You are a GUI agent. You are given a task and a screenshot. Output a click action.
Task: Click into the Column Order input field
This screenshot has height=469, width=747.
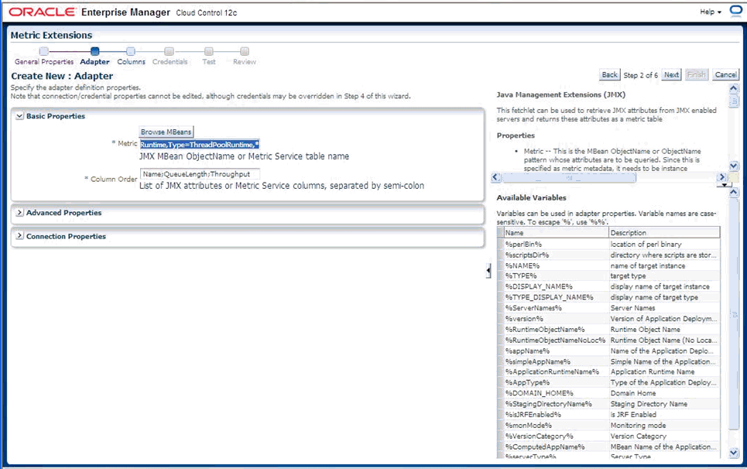point(200,174)
